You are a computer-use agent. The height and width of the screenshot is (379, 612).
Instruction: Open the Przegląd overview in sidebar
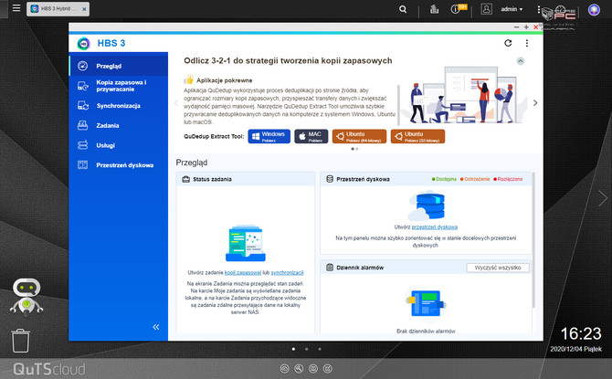click(109, 66)
